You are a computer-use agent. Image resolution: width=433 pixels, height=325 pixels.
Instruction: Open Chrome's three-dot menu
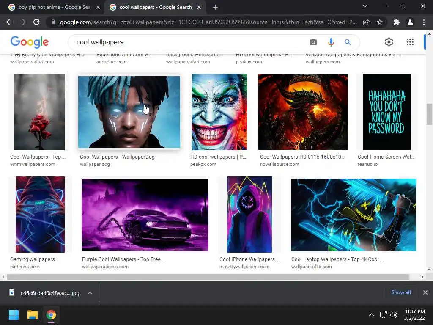[424, 22]
